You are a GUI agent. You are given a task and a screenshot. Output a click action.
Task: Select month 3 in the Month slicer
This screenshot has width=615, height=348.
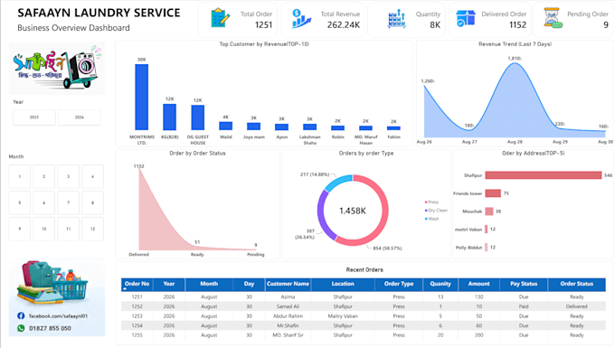pos(68,176)
